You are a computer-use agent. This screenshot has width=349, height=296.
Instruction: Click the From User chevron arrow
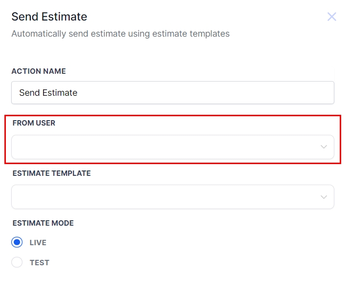(324, 147)
